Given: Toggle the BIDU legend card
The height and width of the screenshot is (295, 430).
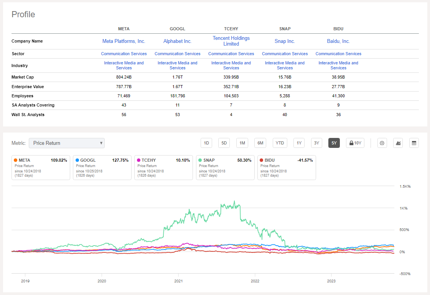Looking at the screenshot, I should (x=287, y=168).
